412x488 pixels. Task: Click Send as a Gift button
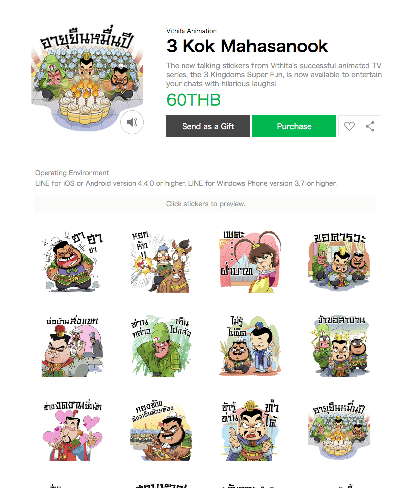pos(208,126)
